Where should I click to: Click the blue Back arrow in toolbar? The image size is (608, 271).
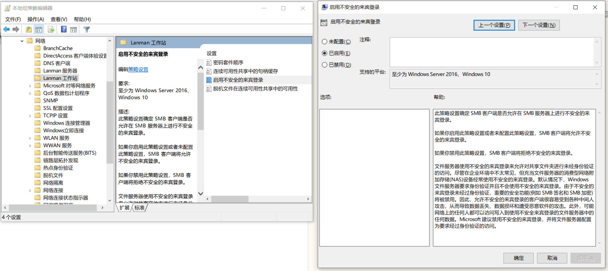(x=6, y=30)
